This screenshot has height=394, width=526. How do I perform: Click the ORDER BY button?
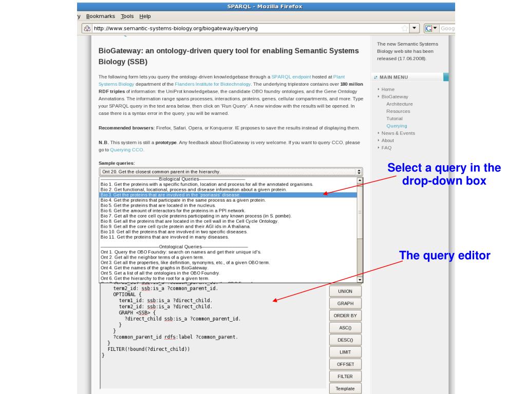click(345, 316)
